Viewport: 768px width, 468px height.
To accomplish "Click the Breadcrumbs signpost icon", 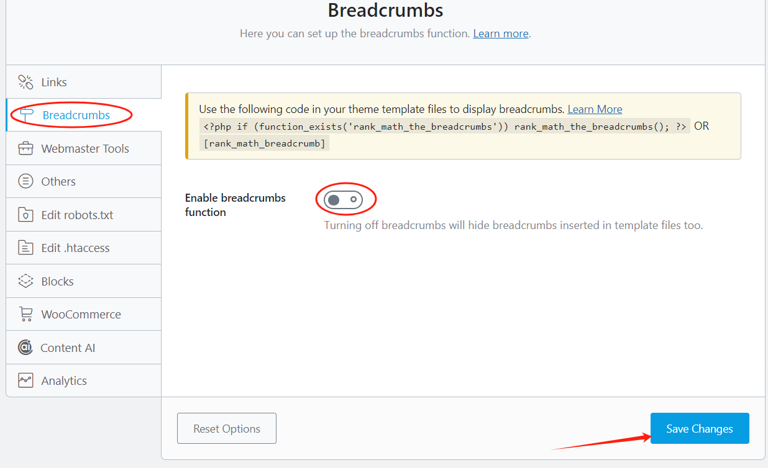I will (27, 115).
